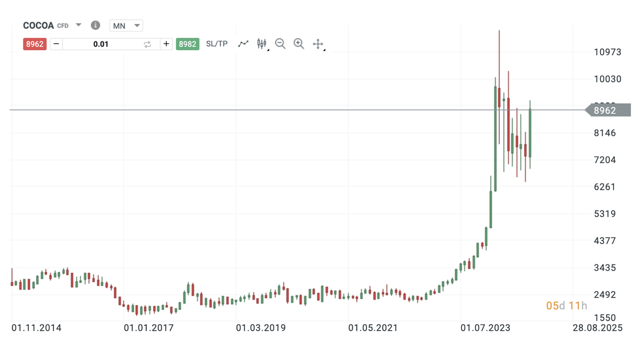The width and height of the screenshot is (638, 344).
Task: Select the crosshair move tool
Action: [x=318, y=44]
